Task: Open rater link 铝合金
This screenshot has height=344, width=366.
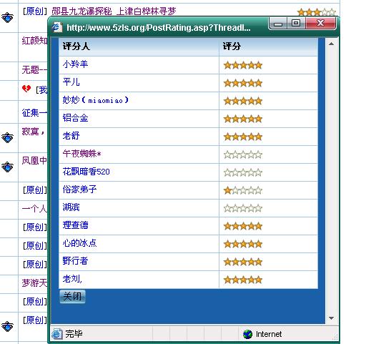Action: tap(75, 118)
